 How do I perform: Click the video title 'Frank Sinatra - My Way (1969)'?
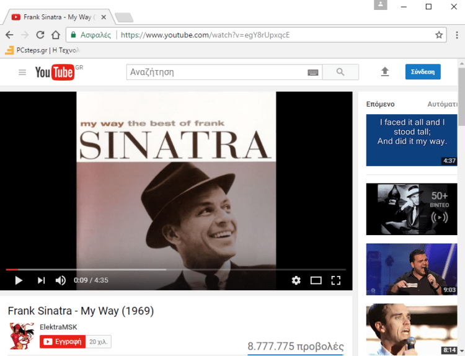pos(81,311)
